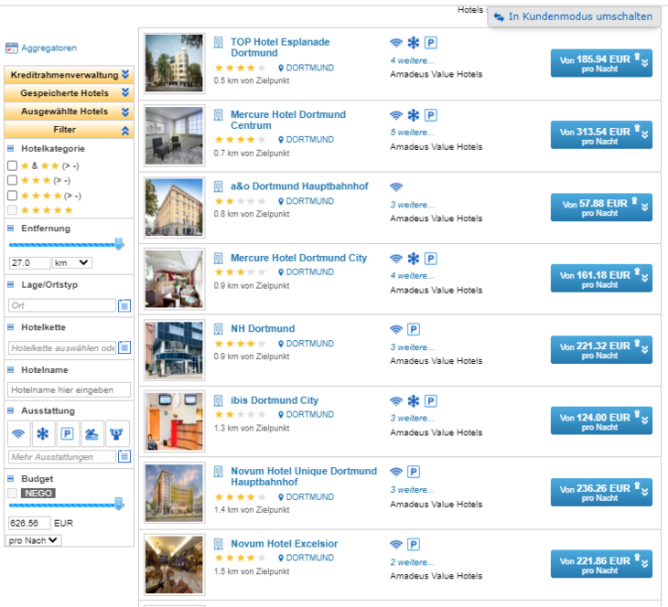Collapse the Entfernung filter section
The image size is (668, 607).
pyautogui.click(x=11, y=229)
